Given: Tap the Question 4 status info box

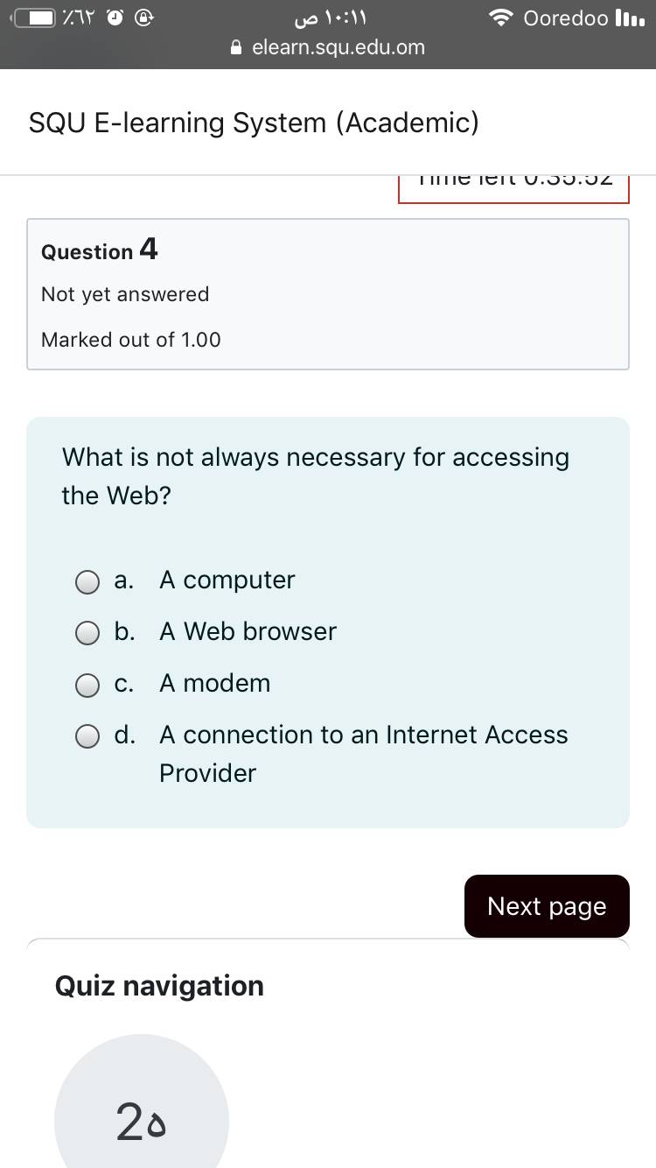Looking at the screenshot, I should [328, 294].
